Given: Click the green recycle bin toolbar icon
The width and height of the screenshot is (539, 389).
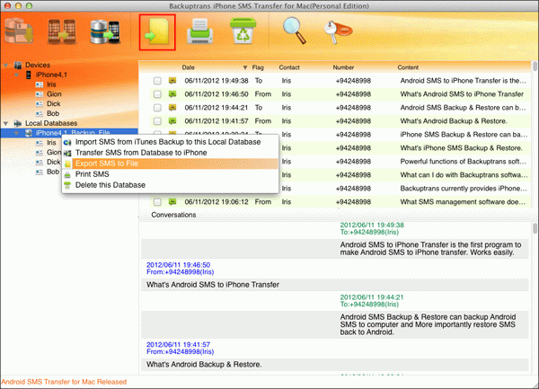Looking at the screenshot, I should [x=243, y=31].
